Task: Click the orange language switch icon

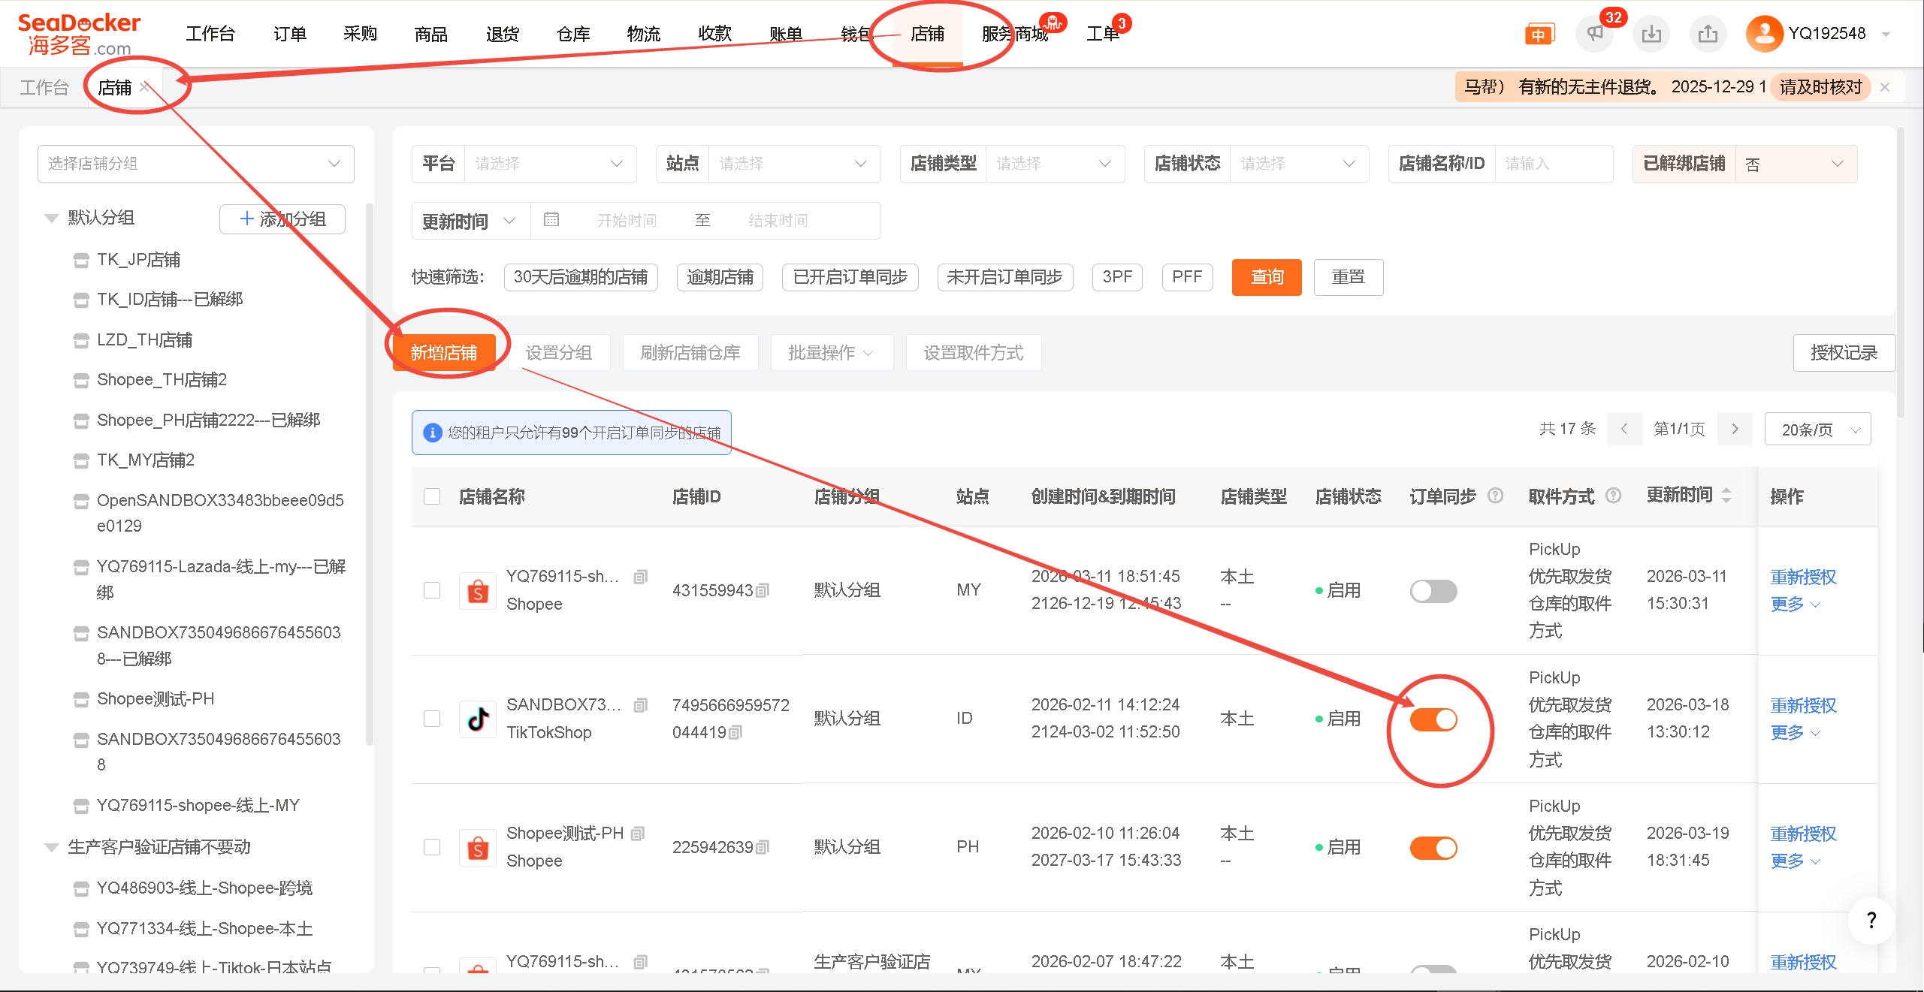Action: (1539, 35)
